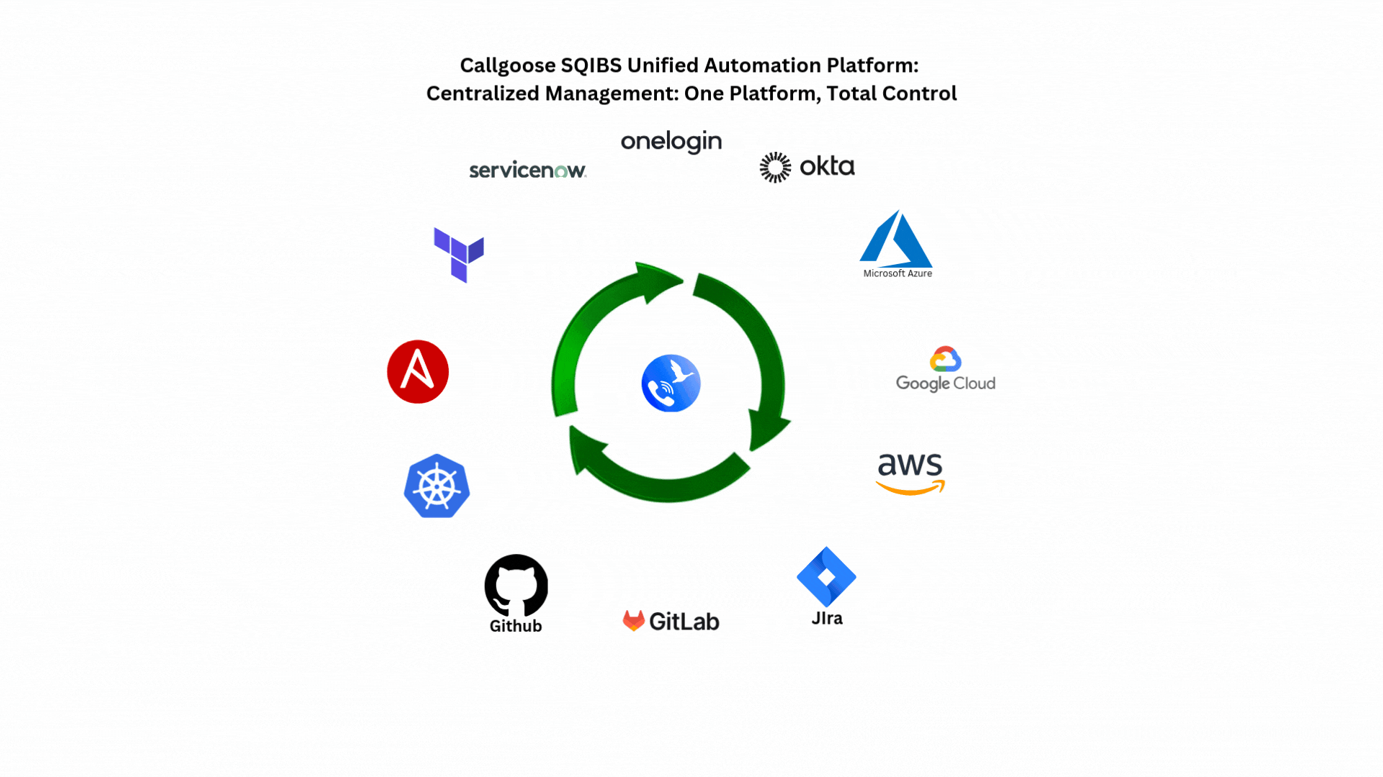Image resolution: width=1383 pixels, height=777 pixels.
Task: Select the Okta integration icon
Action: click(807, 166)
